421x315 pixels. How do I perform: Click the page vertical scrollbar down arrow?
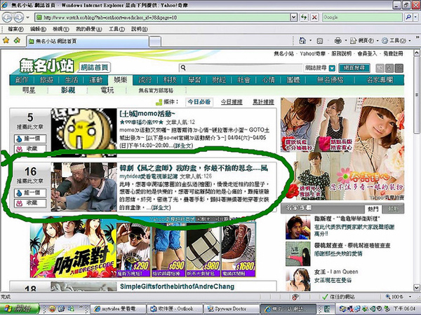click(x=416, y=288)
